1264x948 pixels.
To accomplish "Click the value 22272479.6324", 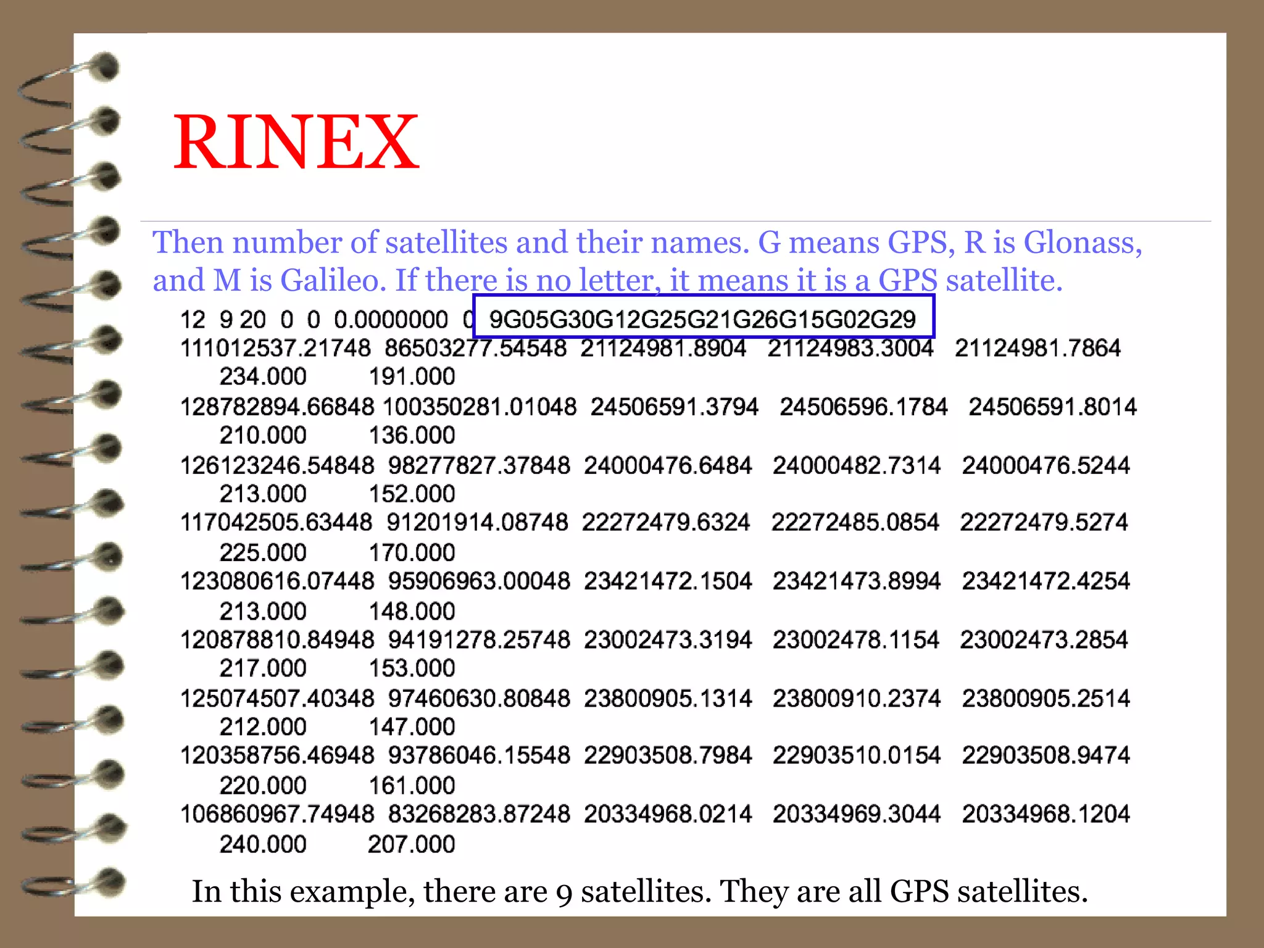I will pyautogui.click(x=666, y=523).
